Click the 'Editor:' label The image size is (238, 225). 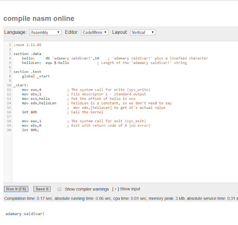(72, 32)
